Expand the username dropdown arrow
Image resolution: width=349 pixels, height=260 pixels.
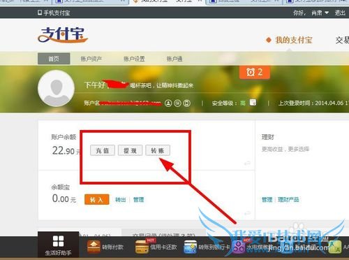point(327,13)
